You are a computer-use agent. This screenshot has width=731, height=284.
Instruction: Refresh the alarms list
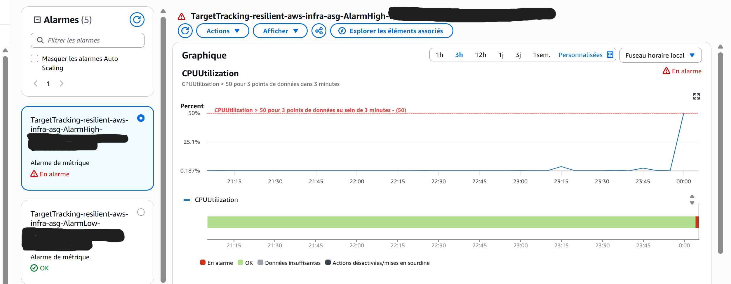(x=137, y=20)
